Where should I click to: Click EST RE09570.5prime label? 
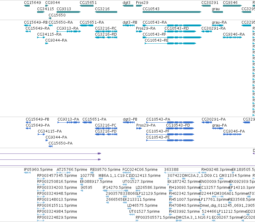(x=105, y=170)
